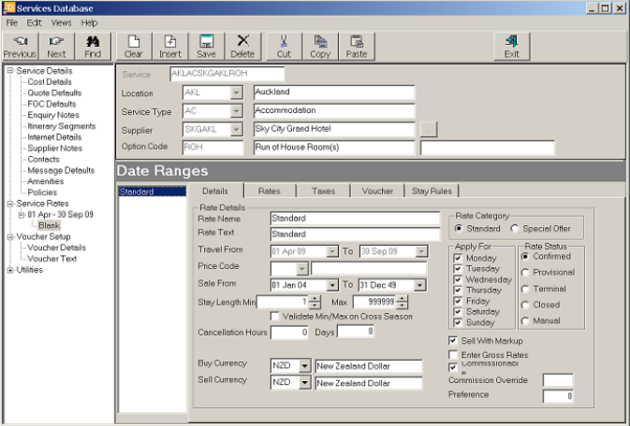Viewport: 630px width, 426px height.
Task: Switch to the Stay Rules tab
Action: pos(432,191)
